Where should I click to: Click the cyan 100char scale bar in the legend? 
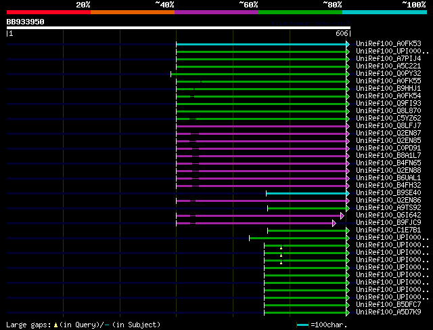[x=303, y=325]
